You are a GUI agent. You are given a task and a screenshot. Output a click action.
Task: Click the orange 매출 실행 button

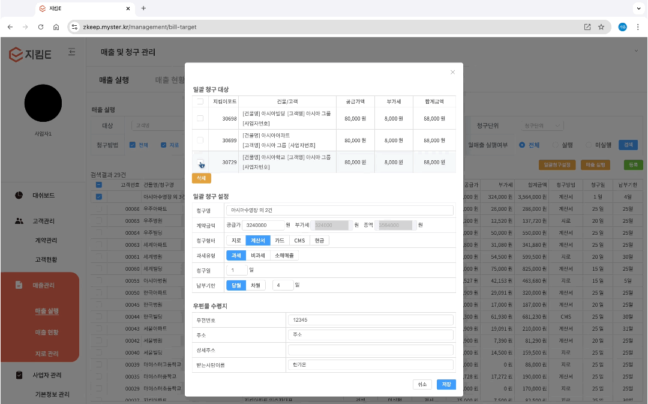tap(595, 164)
